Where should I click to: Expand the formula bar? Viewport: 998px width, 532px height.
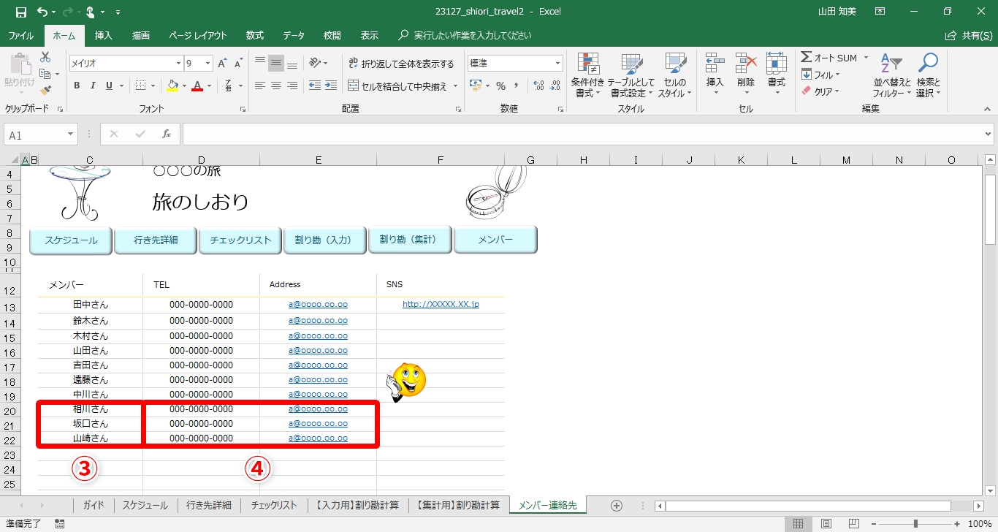(x=989, y=134)
